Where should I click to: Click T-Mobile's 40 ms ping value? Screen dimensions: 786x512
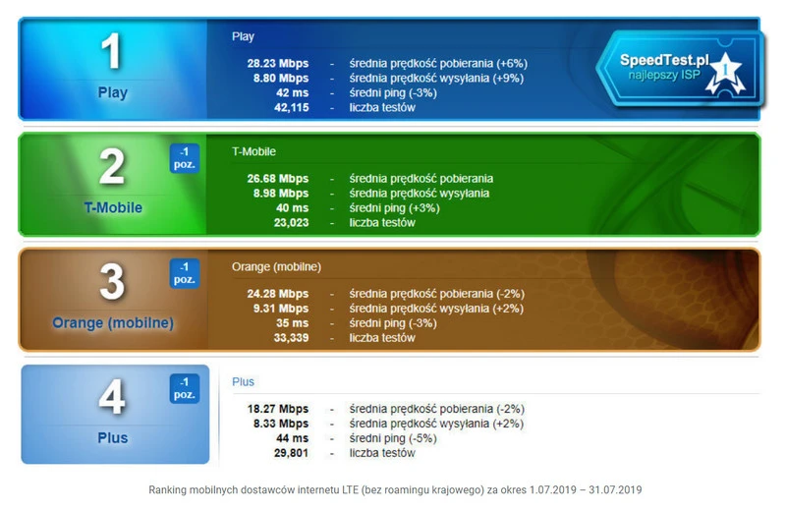291,208
